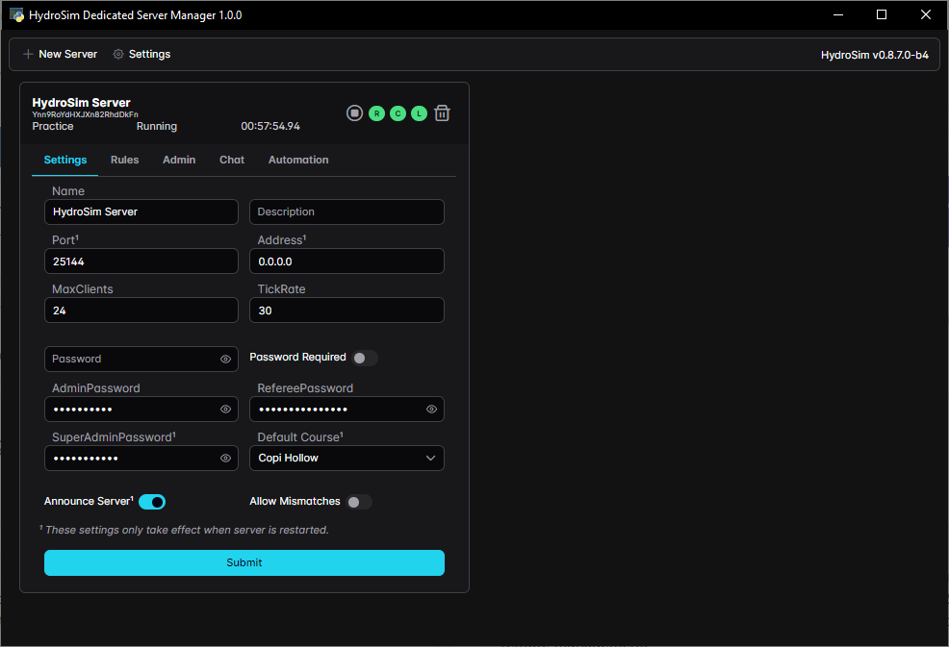Click the HydroSim v0.8.7.0-b4 version label
The width and height of the screenshot is (949, 647).
[x=875, y=55]
